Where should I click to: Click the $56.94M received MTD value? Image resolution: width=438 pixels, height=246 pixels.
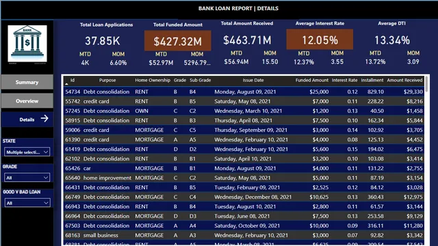click(236, 61)
